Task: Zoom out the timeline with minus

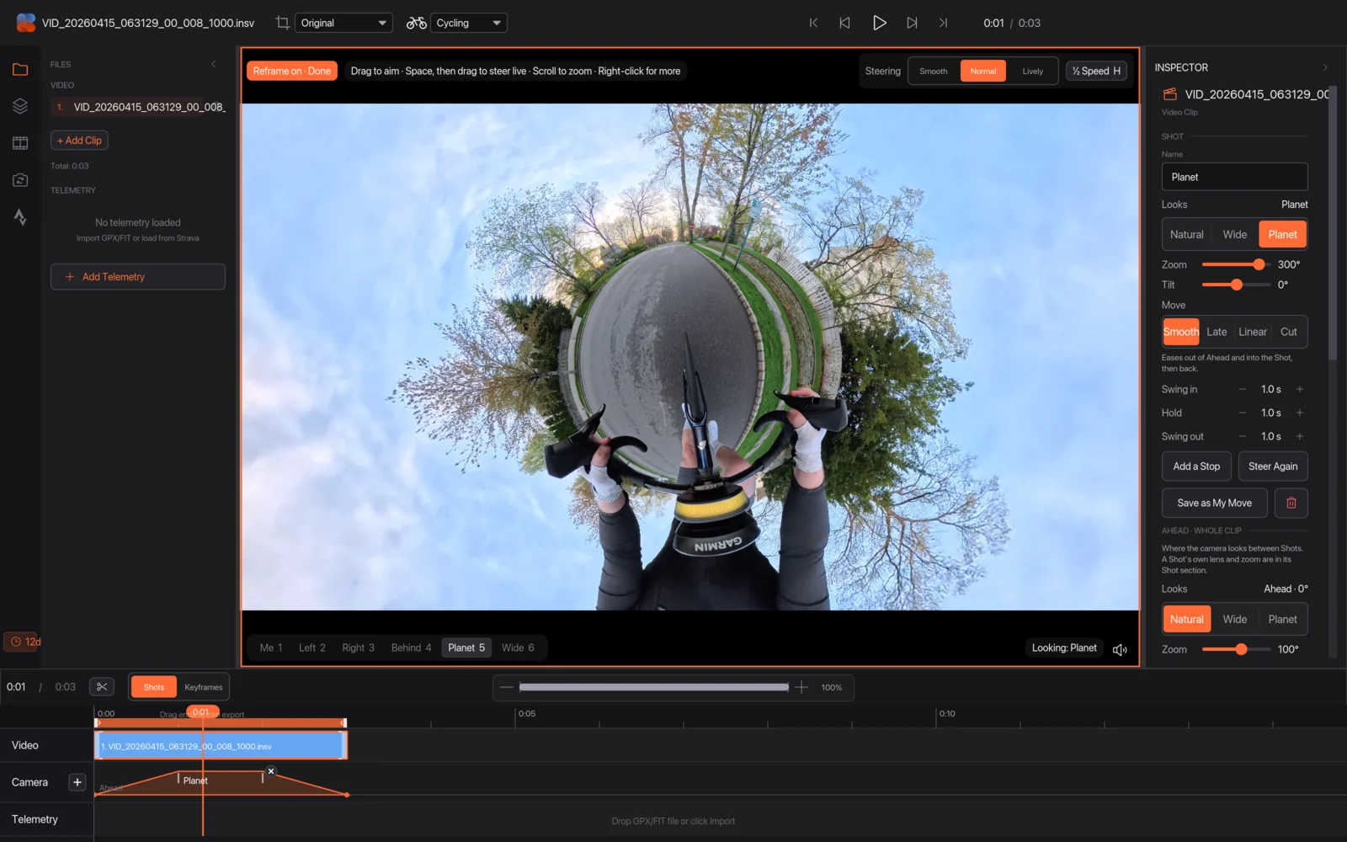Action: 506,687
